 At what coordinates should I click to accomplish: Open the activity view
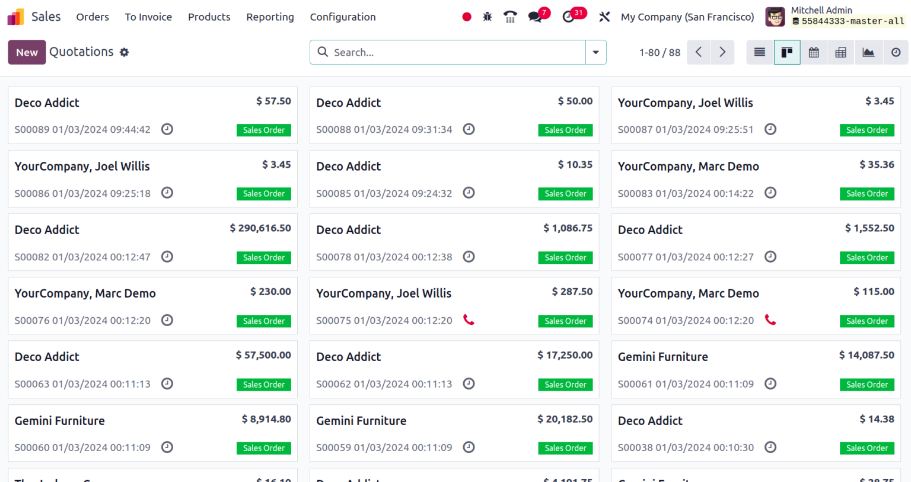tap(896, 52)
